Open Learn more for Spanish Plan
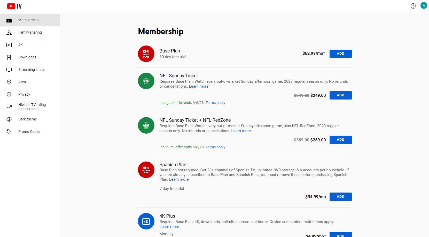This screenshot has width=429, height=237. 179,179
